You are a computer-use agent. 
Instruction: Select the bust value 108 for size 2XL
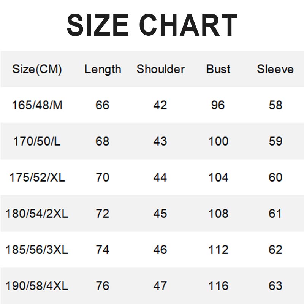click(218, 214)
